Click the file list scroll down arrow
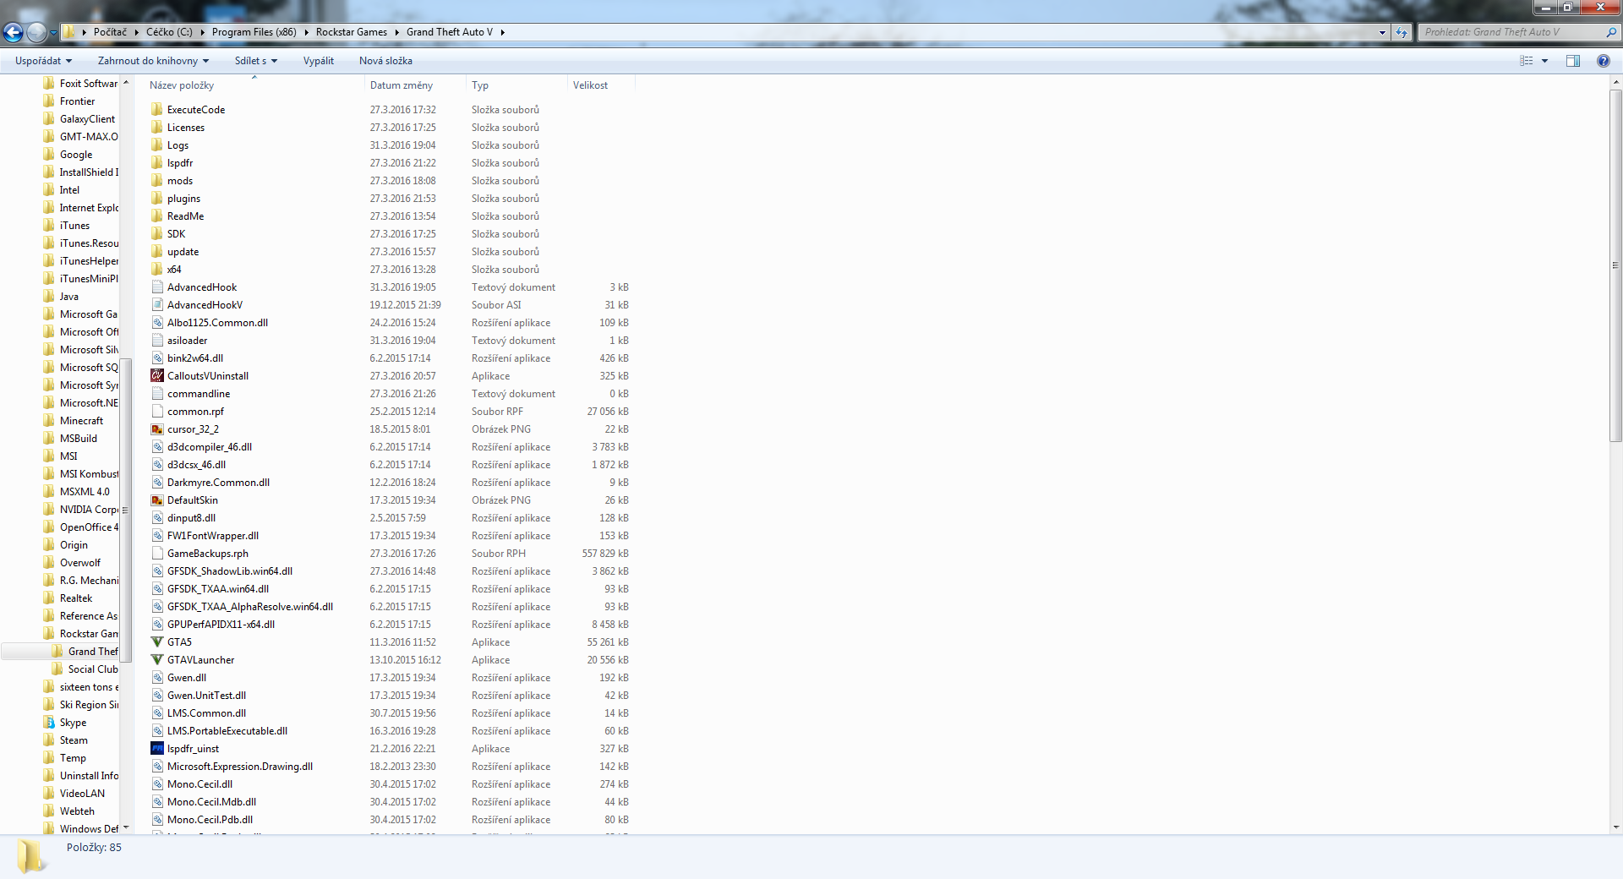1623x879 pixels. click(1615, 827)
